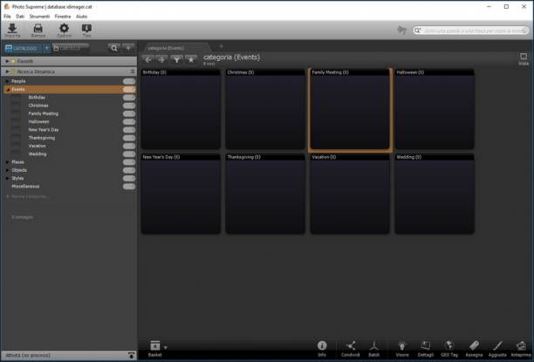Open the Dettagli icon
Image resolution: width=534 pixels, height=362 pixels.
coord(425,345)
